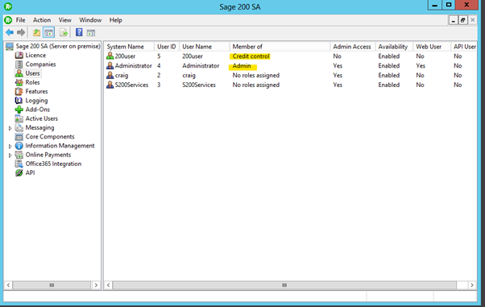
Task: Toggle the Show/Hide console tree icon
Action: (x=49, y=32)
